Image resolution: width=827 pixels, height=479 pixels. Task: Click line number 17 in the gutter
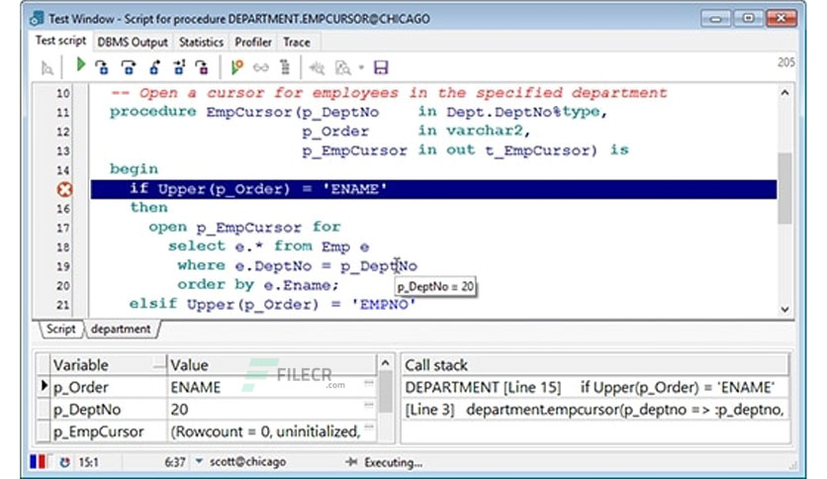(x=62, y=228)
